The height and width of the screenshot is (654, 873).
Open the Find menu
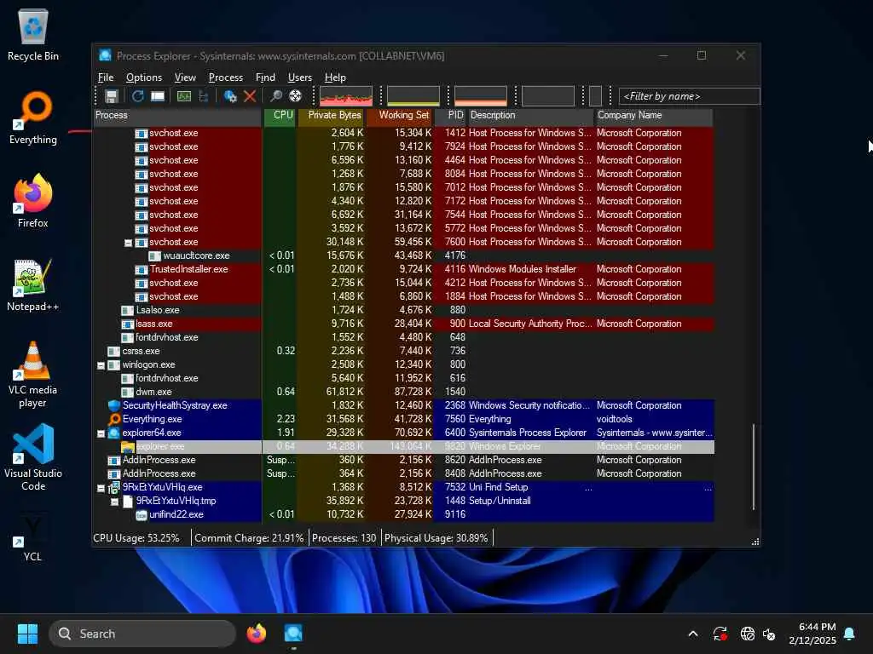265,77
